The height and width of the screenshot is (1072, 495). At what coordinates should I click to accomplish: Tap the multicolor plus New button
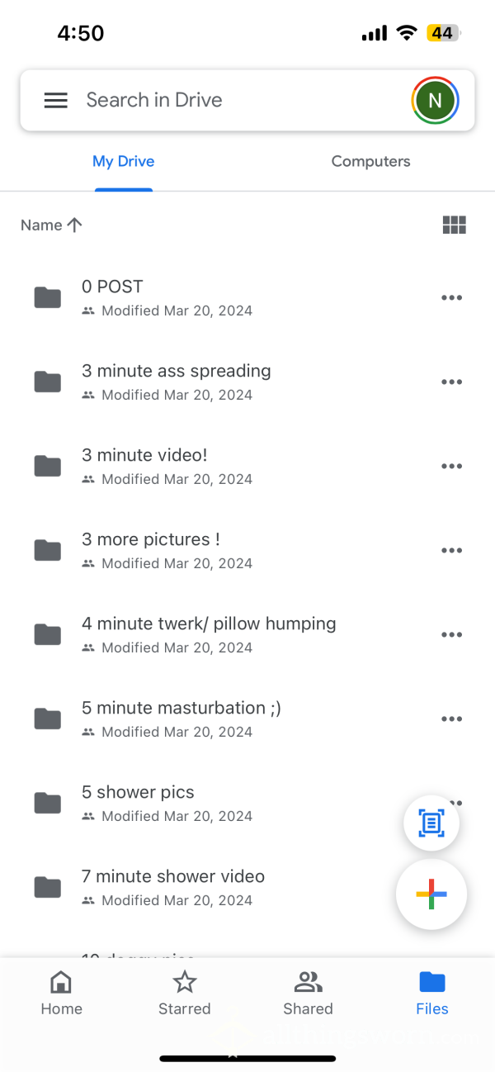(431, 894)
